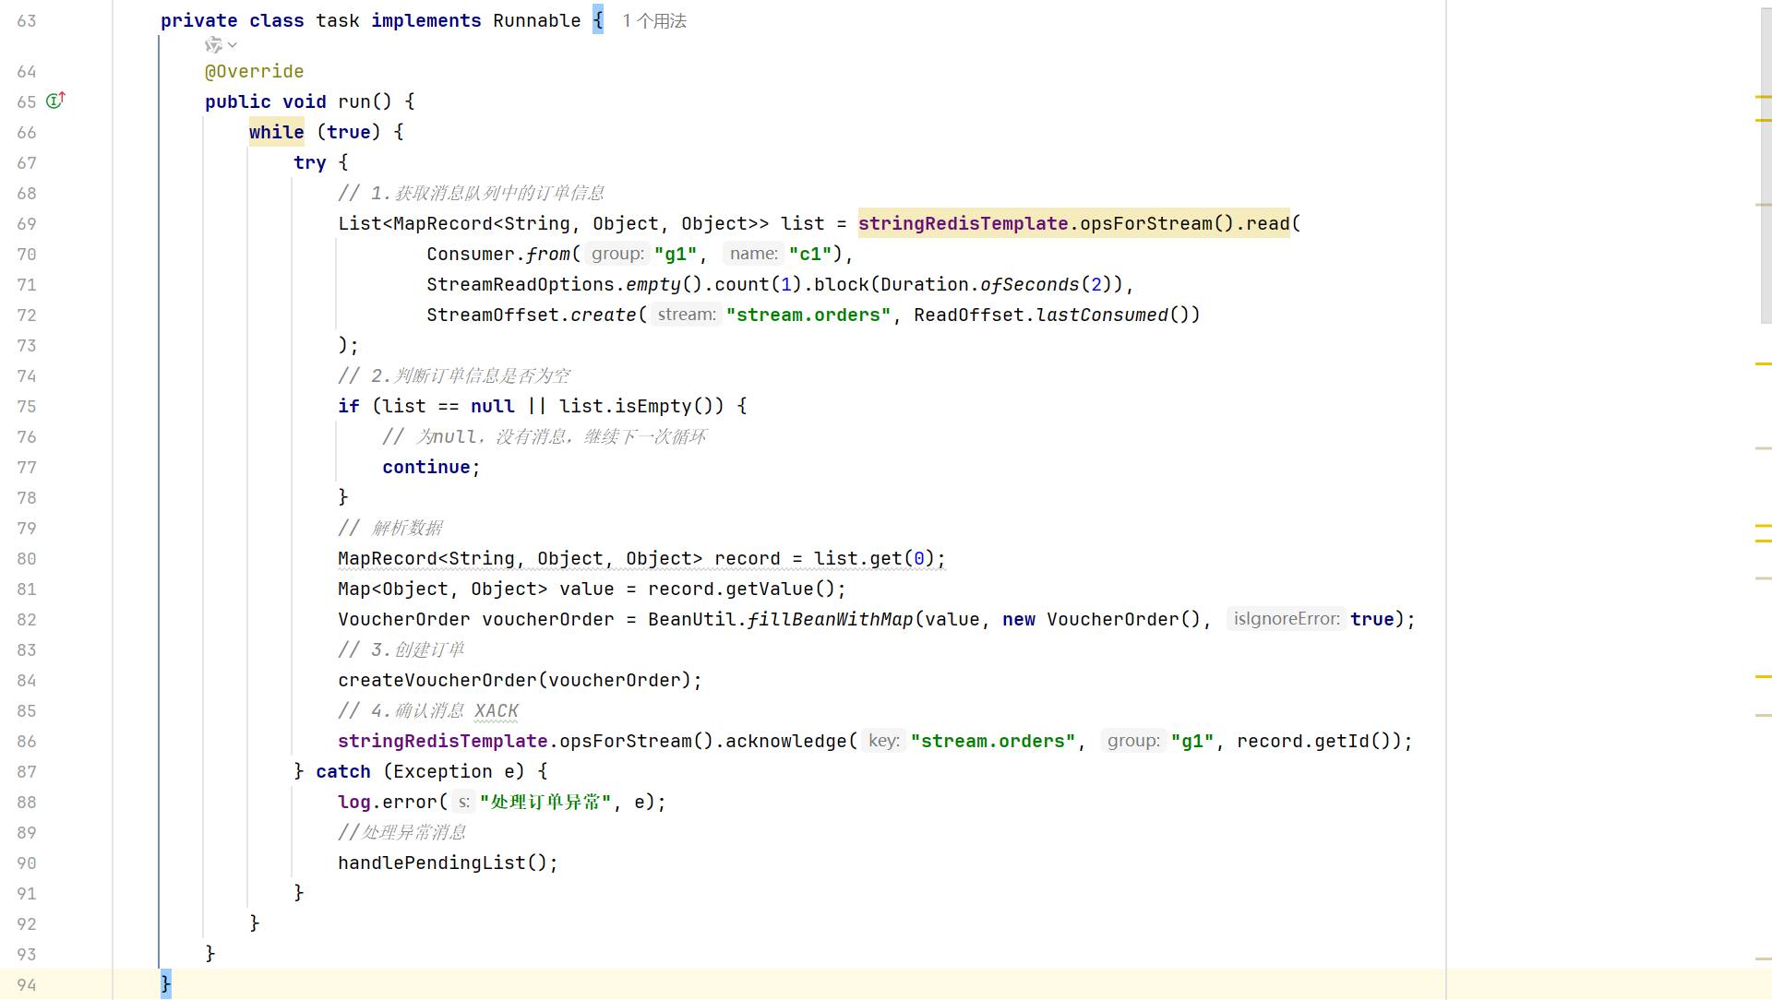Image resolution: width=1772 pixels, height=1000 pixels.
Task: Click the underlined XACK word in the comment
Action: [497, 710]
